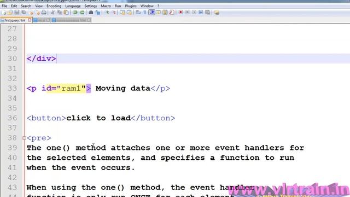Click the Open file toolbar icon
Image resolution: width=350 pixels, height=197 pixels.
10,13
